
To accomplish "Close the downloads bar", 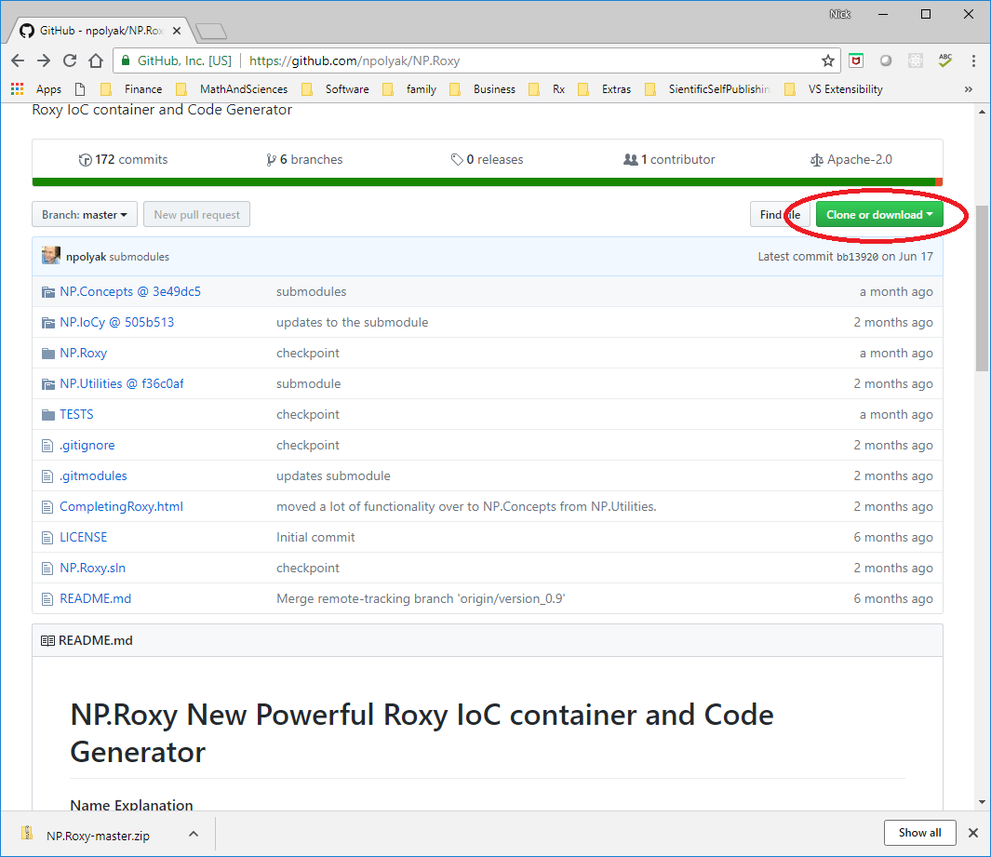I will coord(973,833).
